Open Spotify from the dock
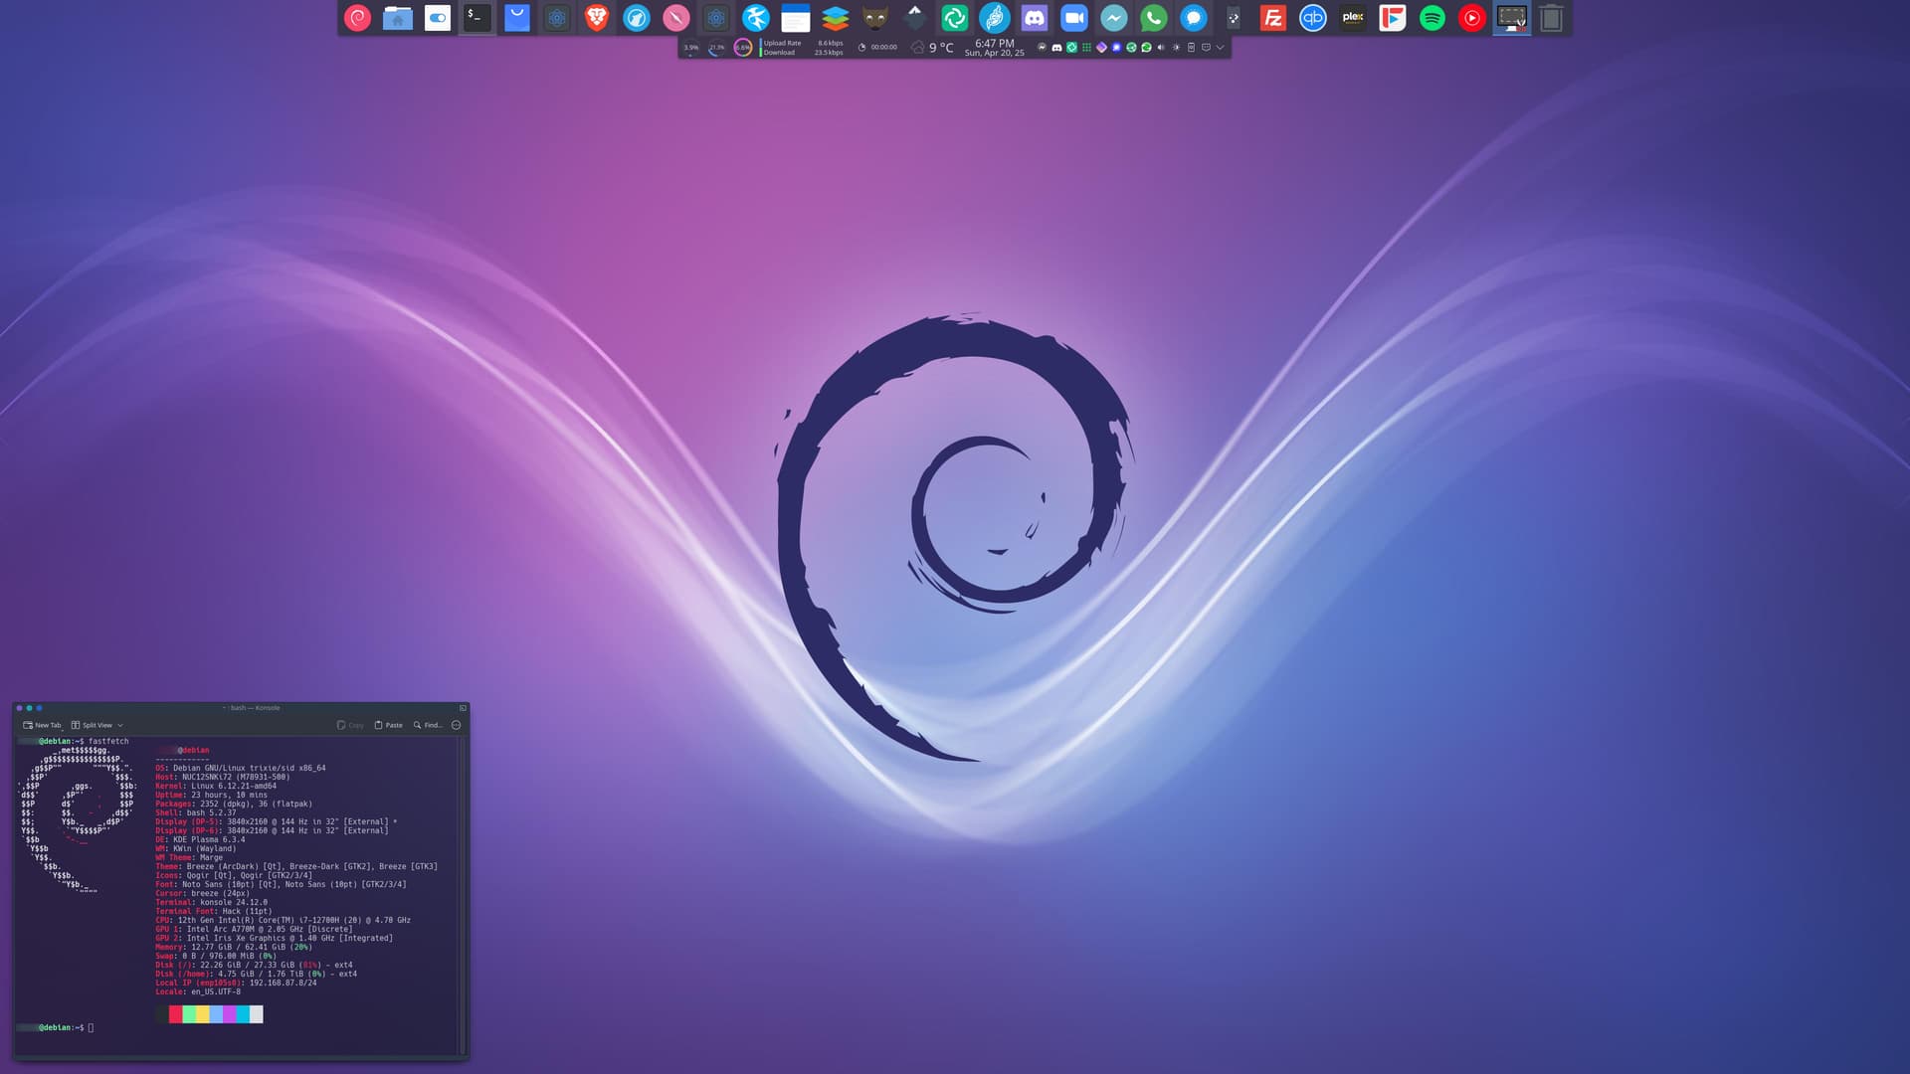 [1432, 18]
